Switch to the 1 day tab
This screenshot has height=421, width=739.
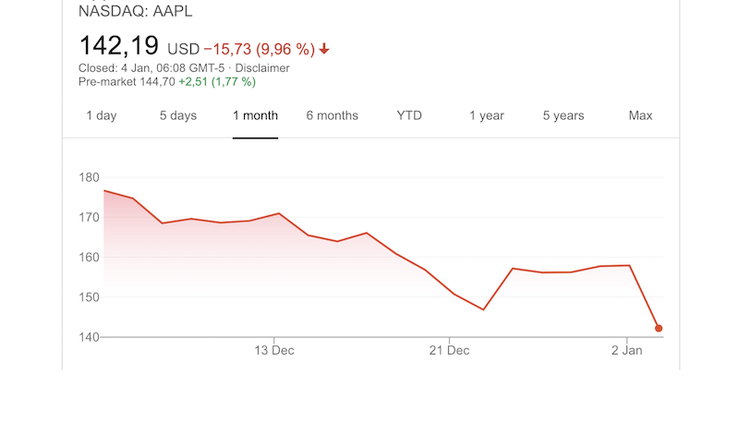point(102,115)
